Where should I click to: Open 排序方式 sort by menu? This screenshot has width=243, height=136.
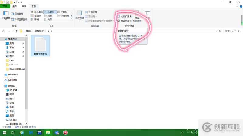click(80, 15)
